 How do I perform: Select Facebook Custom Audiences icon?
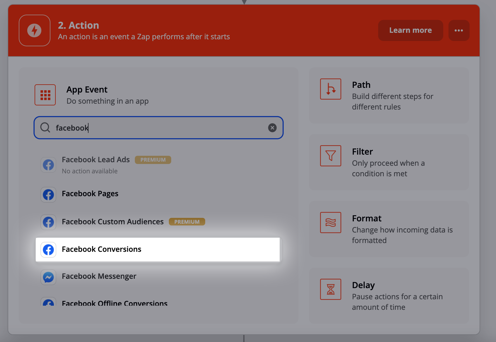tap(48, 222)
